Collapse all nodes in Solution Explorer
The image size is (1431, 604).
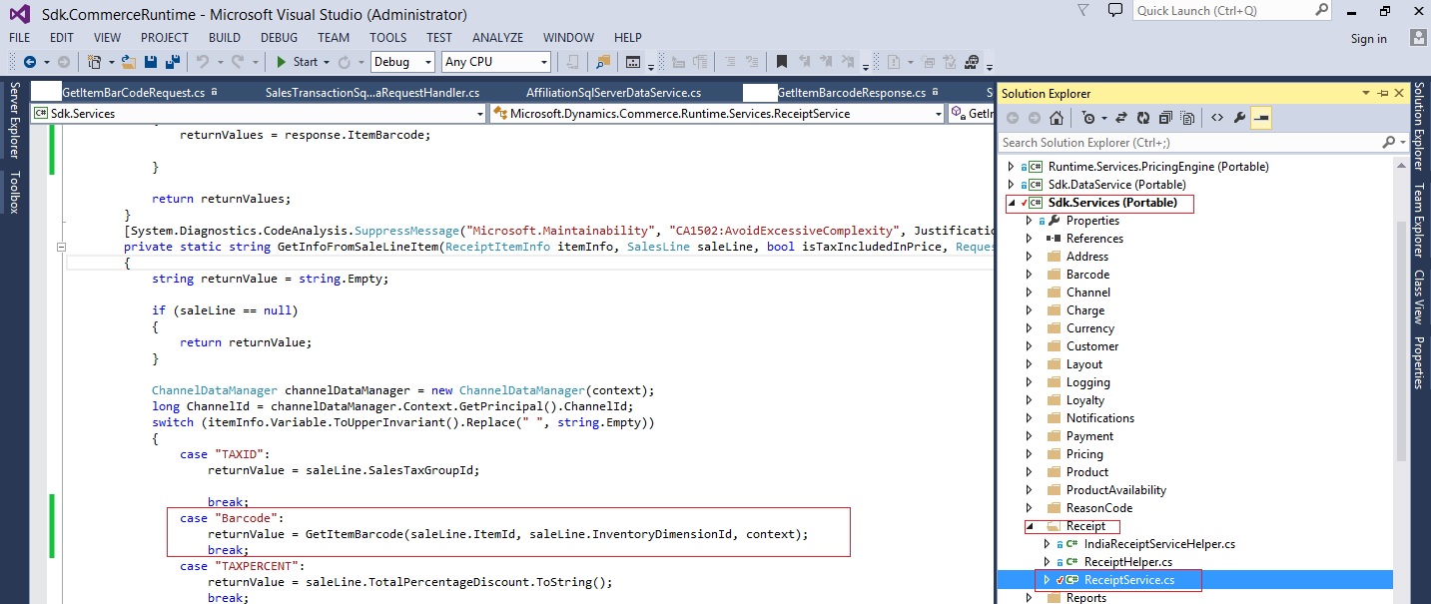coord(1165,118)
